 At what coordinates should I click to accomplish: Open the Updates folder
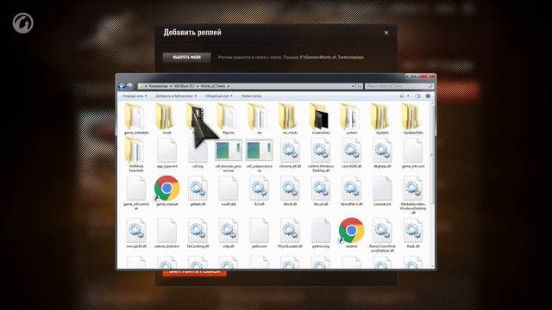click(x=382, y=119)
